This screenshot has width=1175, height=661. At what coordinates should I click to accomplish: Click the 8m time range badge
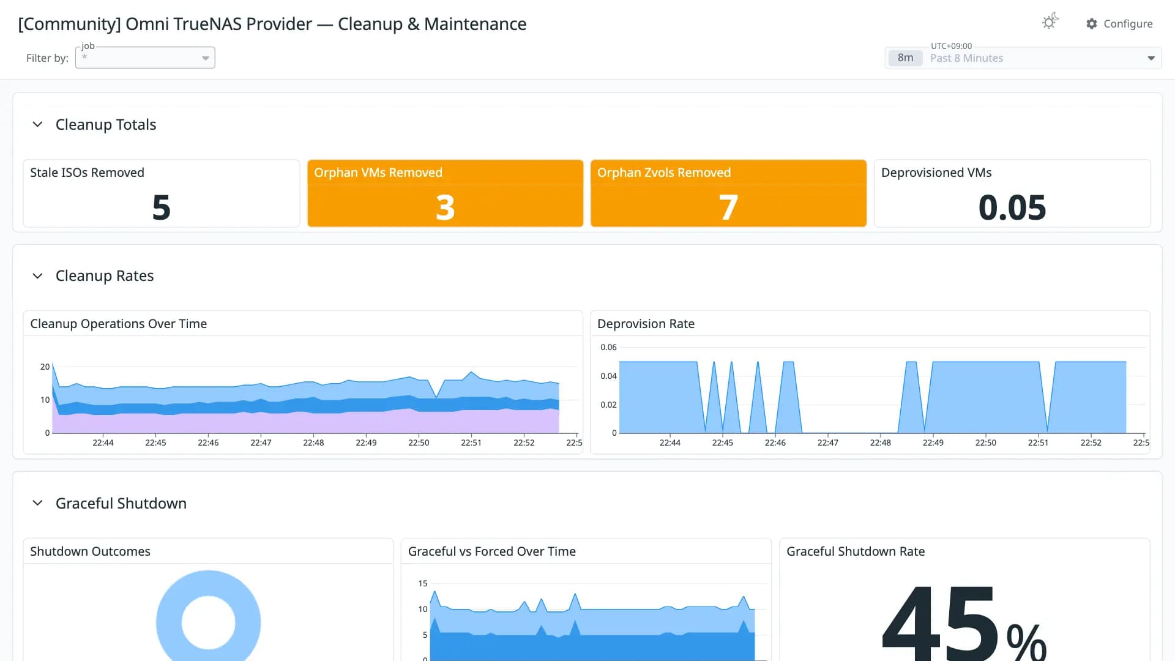(x=905, y=58)
